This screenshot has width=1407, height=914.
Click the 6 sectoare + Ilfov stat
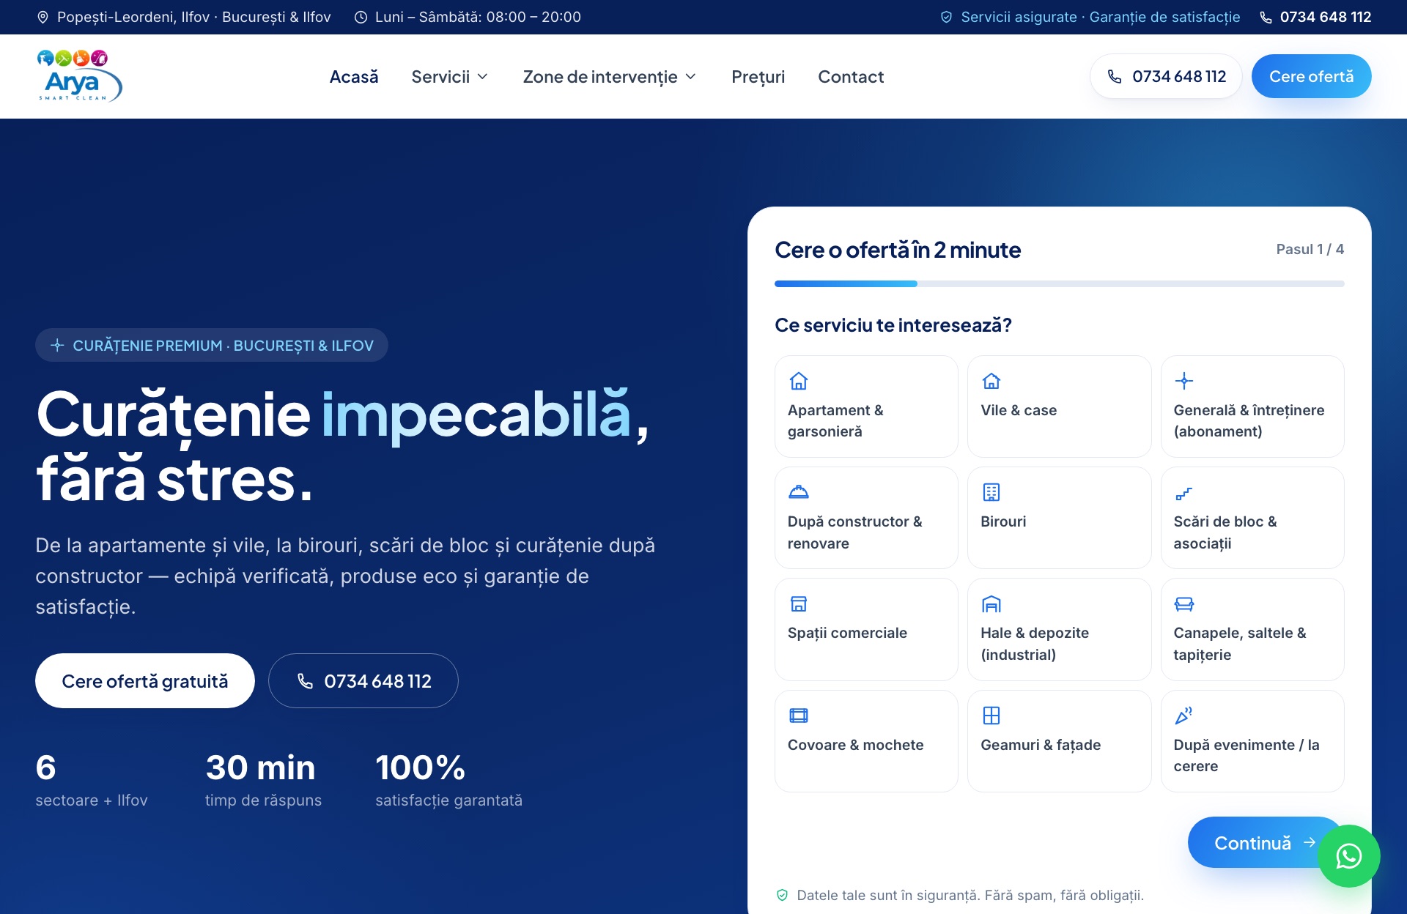(92, 780)
